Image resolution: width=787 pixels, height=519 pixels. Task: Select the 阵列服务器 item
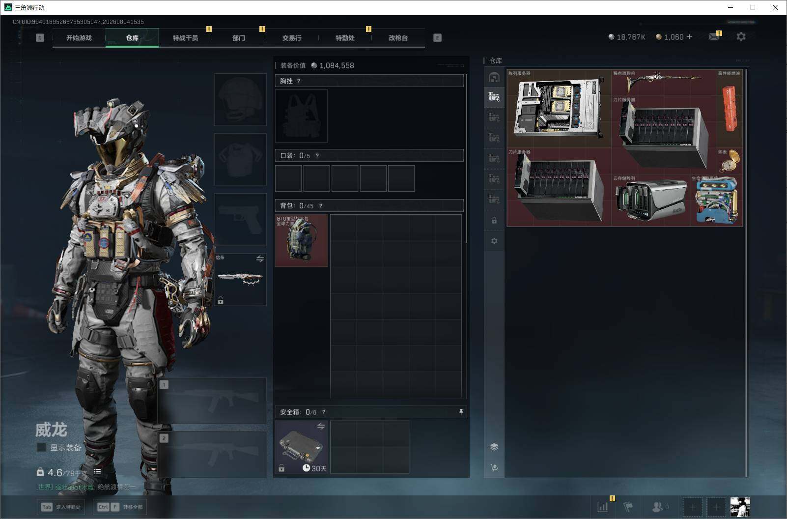(x=559, y=108)
